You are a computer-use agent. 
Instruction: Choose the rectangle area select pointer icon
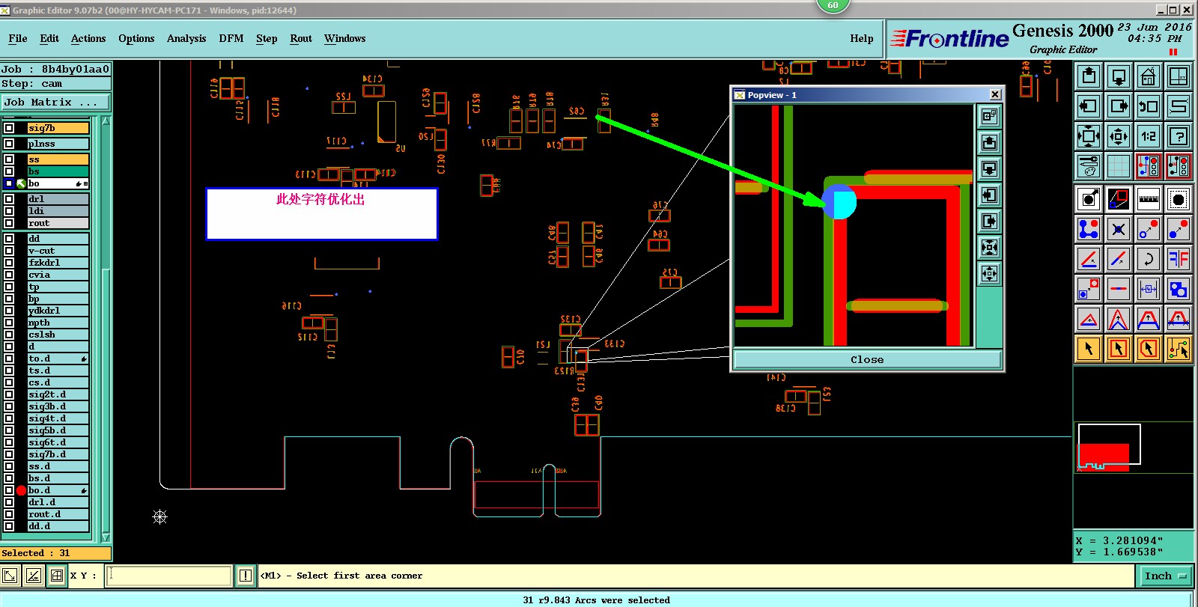pos(1119,349)
